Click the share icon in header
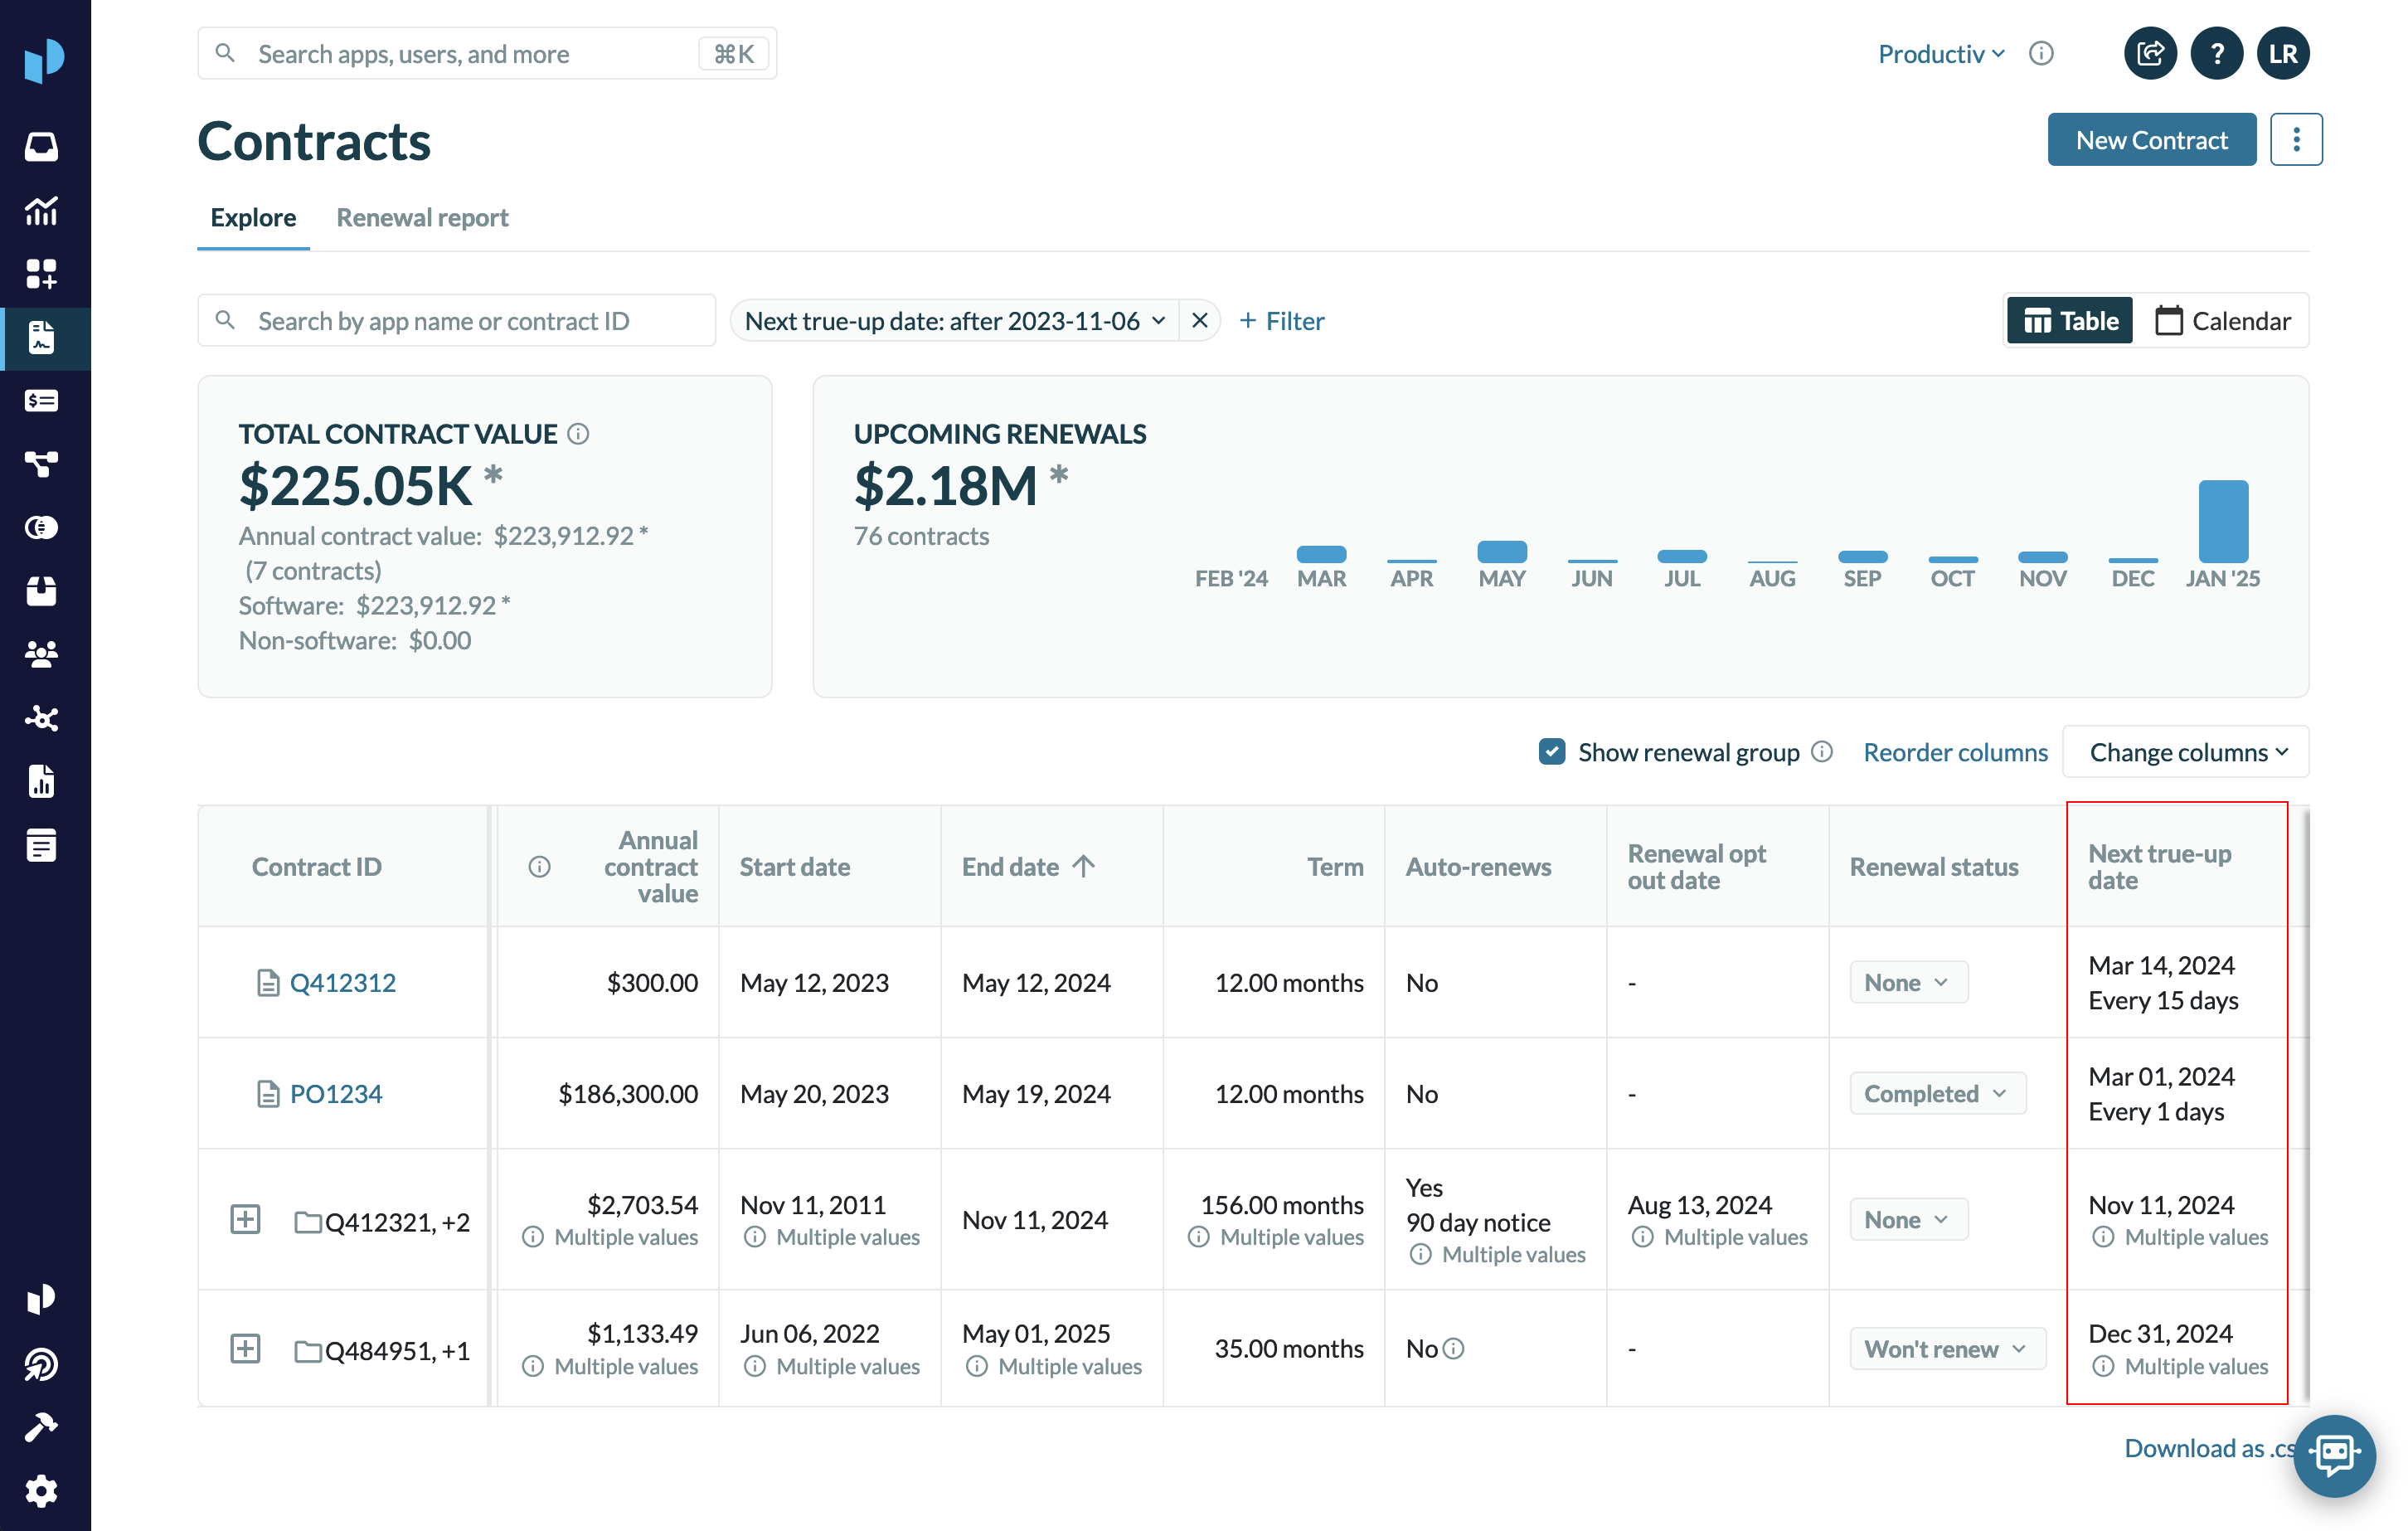The height and width of the screenshot is (1531, 2408). 2150,54
